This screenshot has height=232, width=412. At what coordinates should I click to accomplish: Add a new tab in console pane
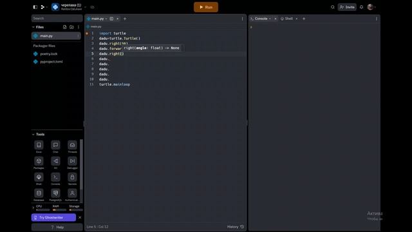[x=304, y=19]
